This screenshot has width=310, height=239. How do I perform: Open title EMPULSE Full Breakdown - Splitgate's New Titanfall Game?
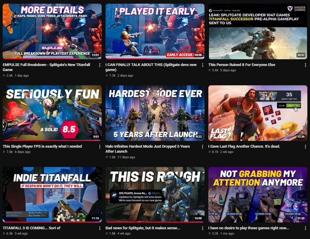[47, 67]
